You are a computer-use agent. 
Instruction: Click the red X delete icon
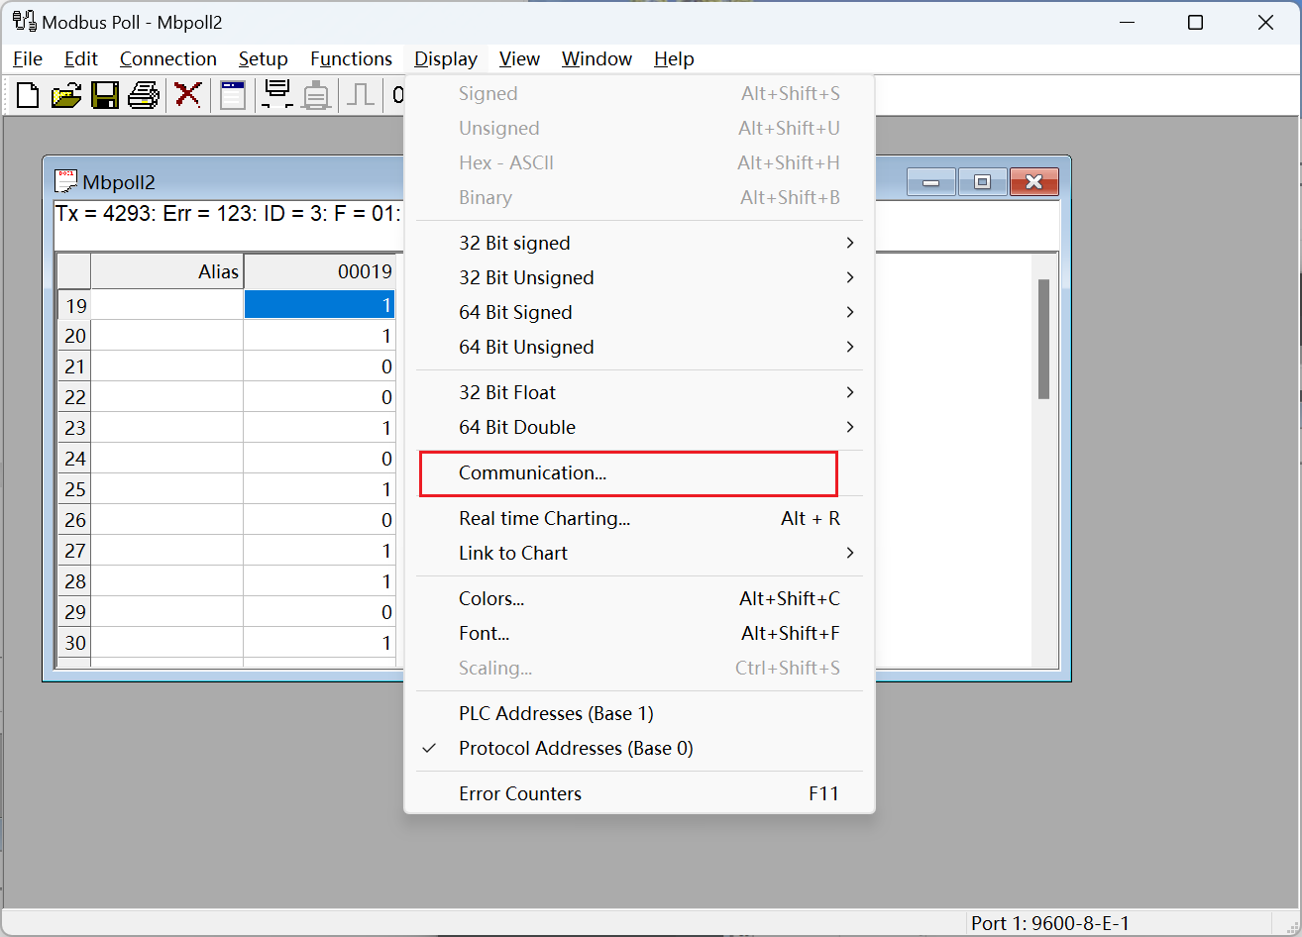[x=187, y=95]
